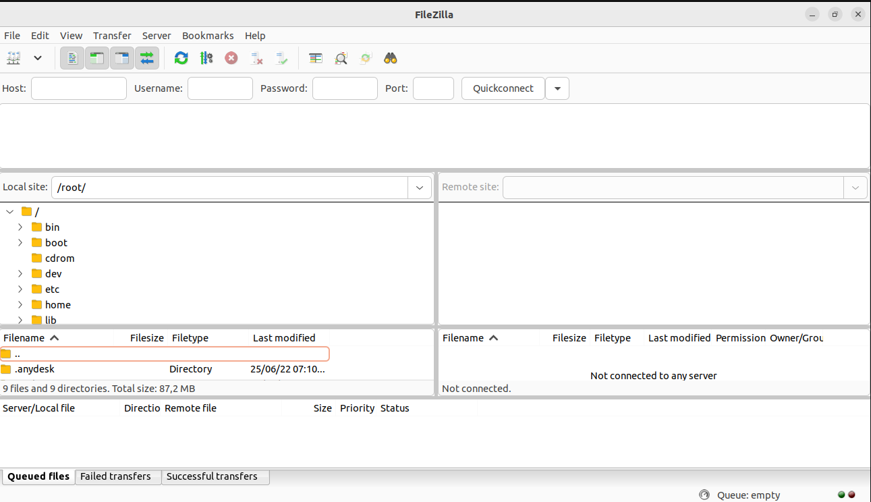Expand the home folder in tree
The width and height of the screenshot is (871, 502).
(20, 304)
